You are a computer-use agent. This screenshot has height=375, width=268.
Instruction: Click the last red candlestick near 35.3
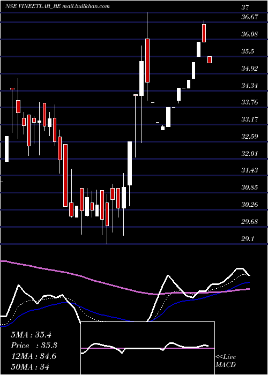point(210,60)
